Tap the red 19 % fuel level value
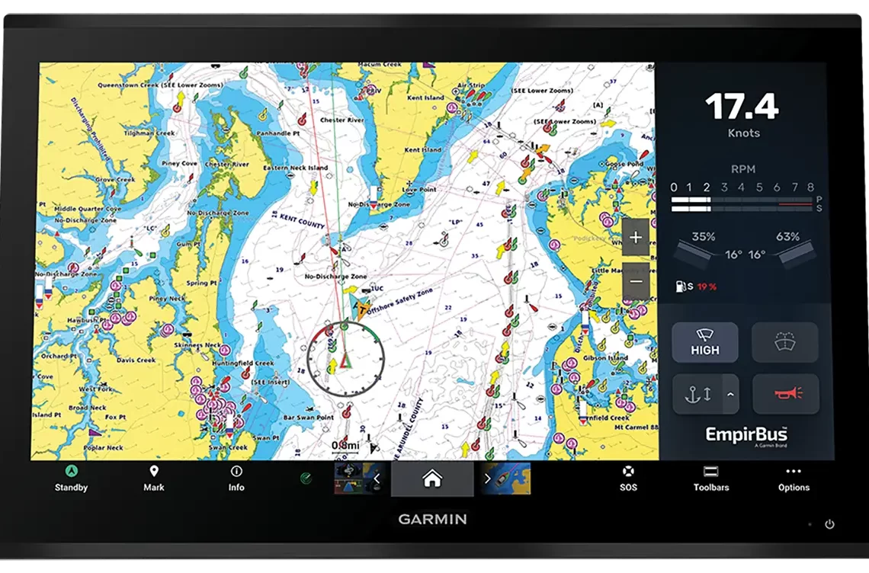Image resolution: width=869 pixels, height=573 pixels. [707, 286]
